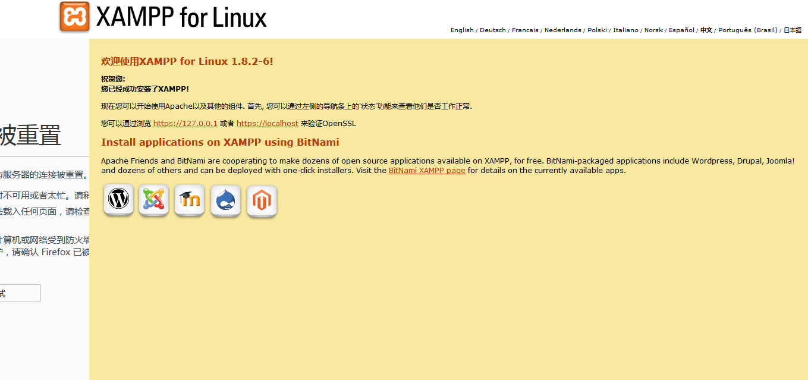Click the 祝贺您: text line
Viewport: 808px width, 380px height.
click(113, 79)
